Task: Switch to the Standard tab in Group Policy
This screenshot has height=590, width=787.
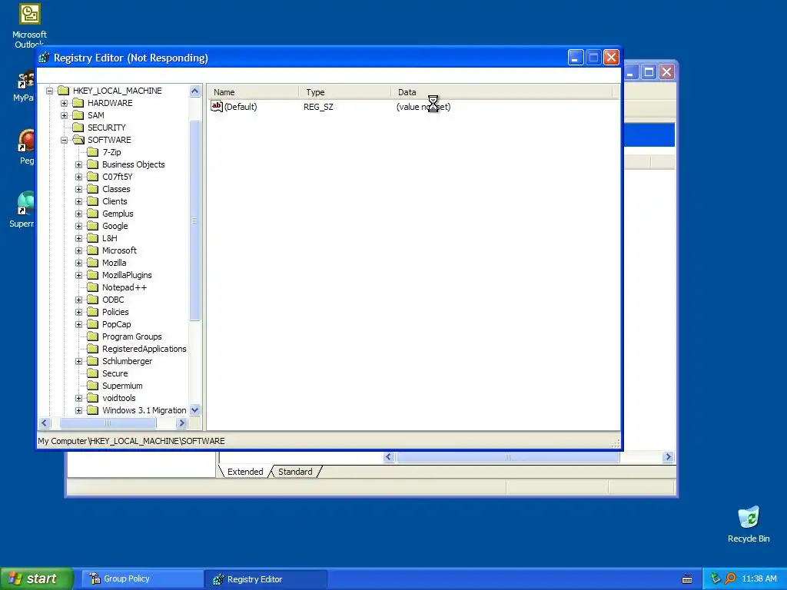Action: point(295,472)
